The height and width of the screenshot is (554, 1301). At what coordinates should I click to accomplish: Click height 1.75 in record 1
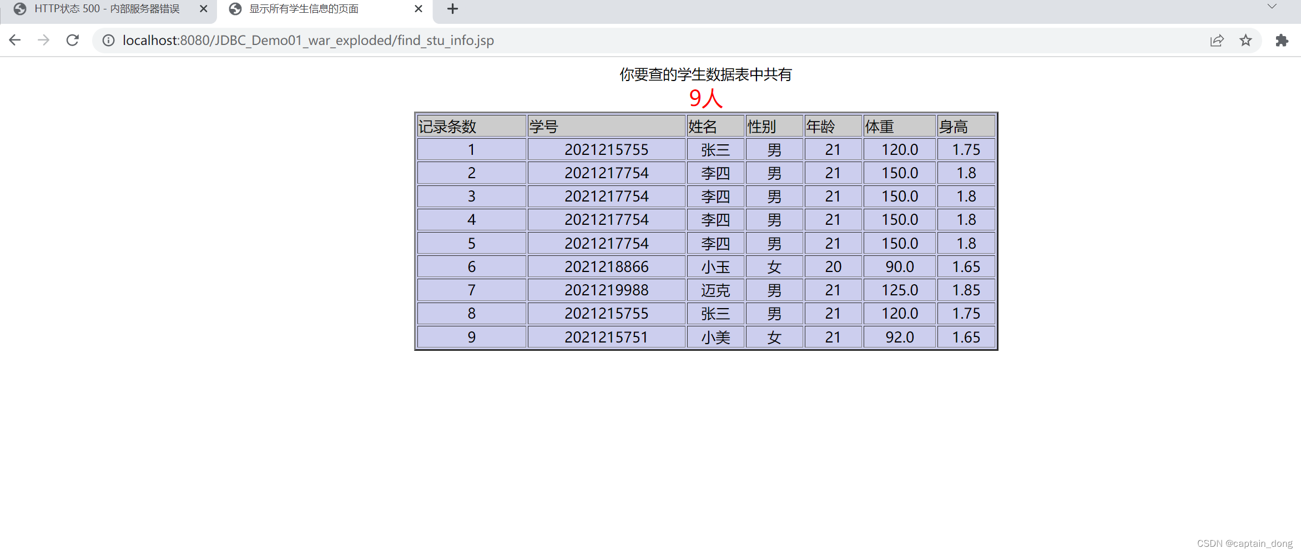pos(966,149)
